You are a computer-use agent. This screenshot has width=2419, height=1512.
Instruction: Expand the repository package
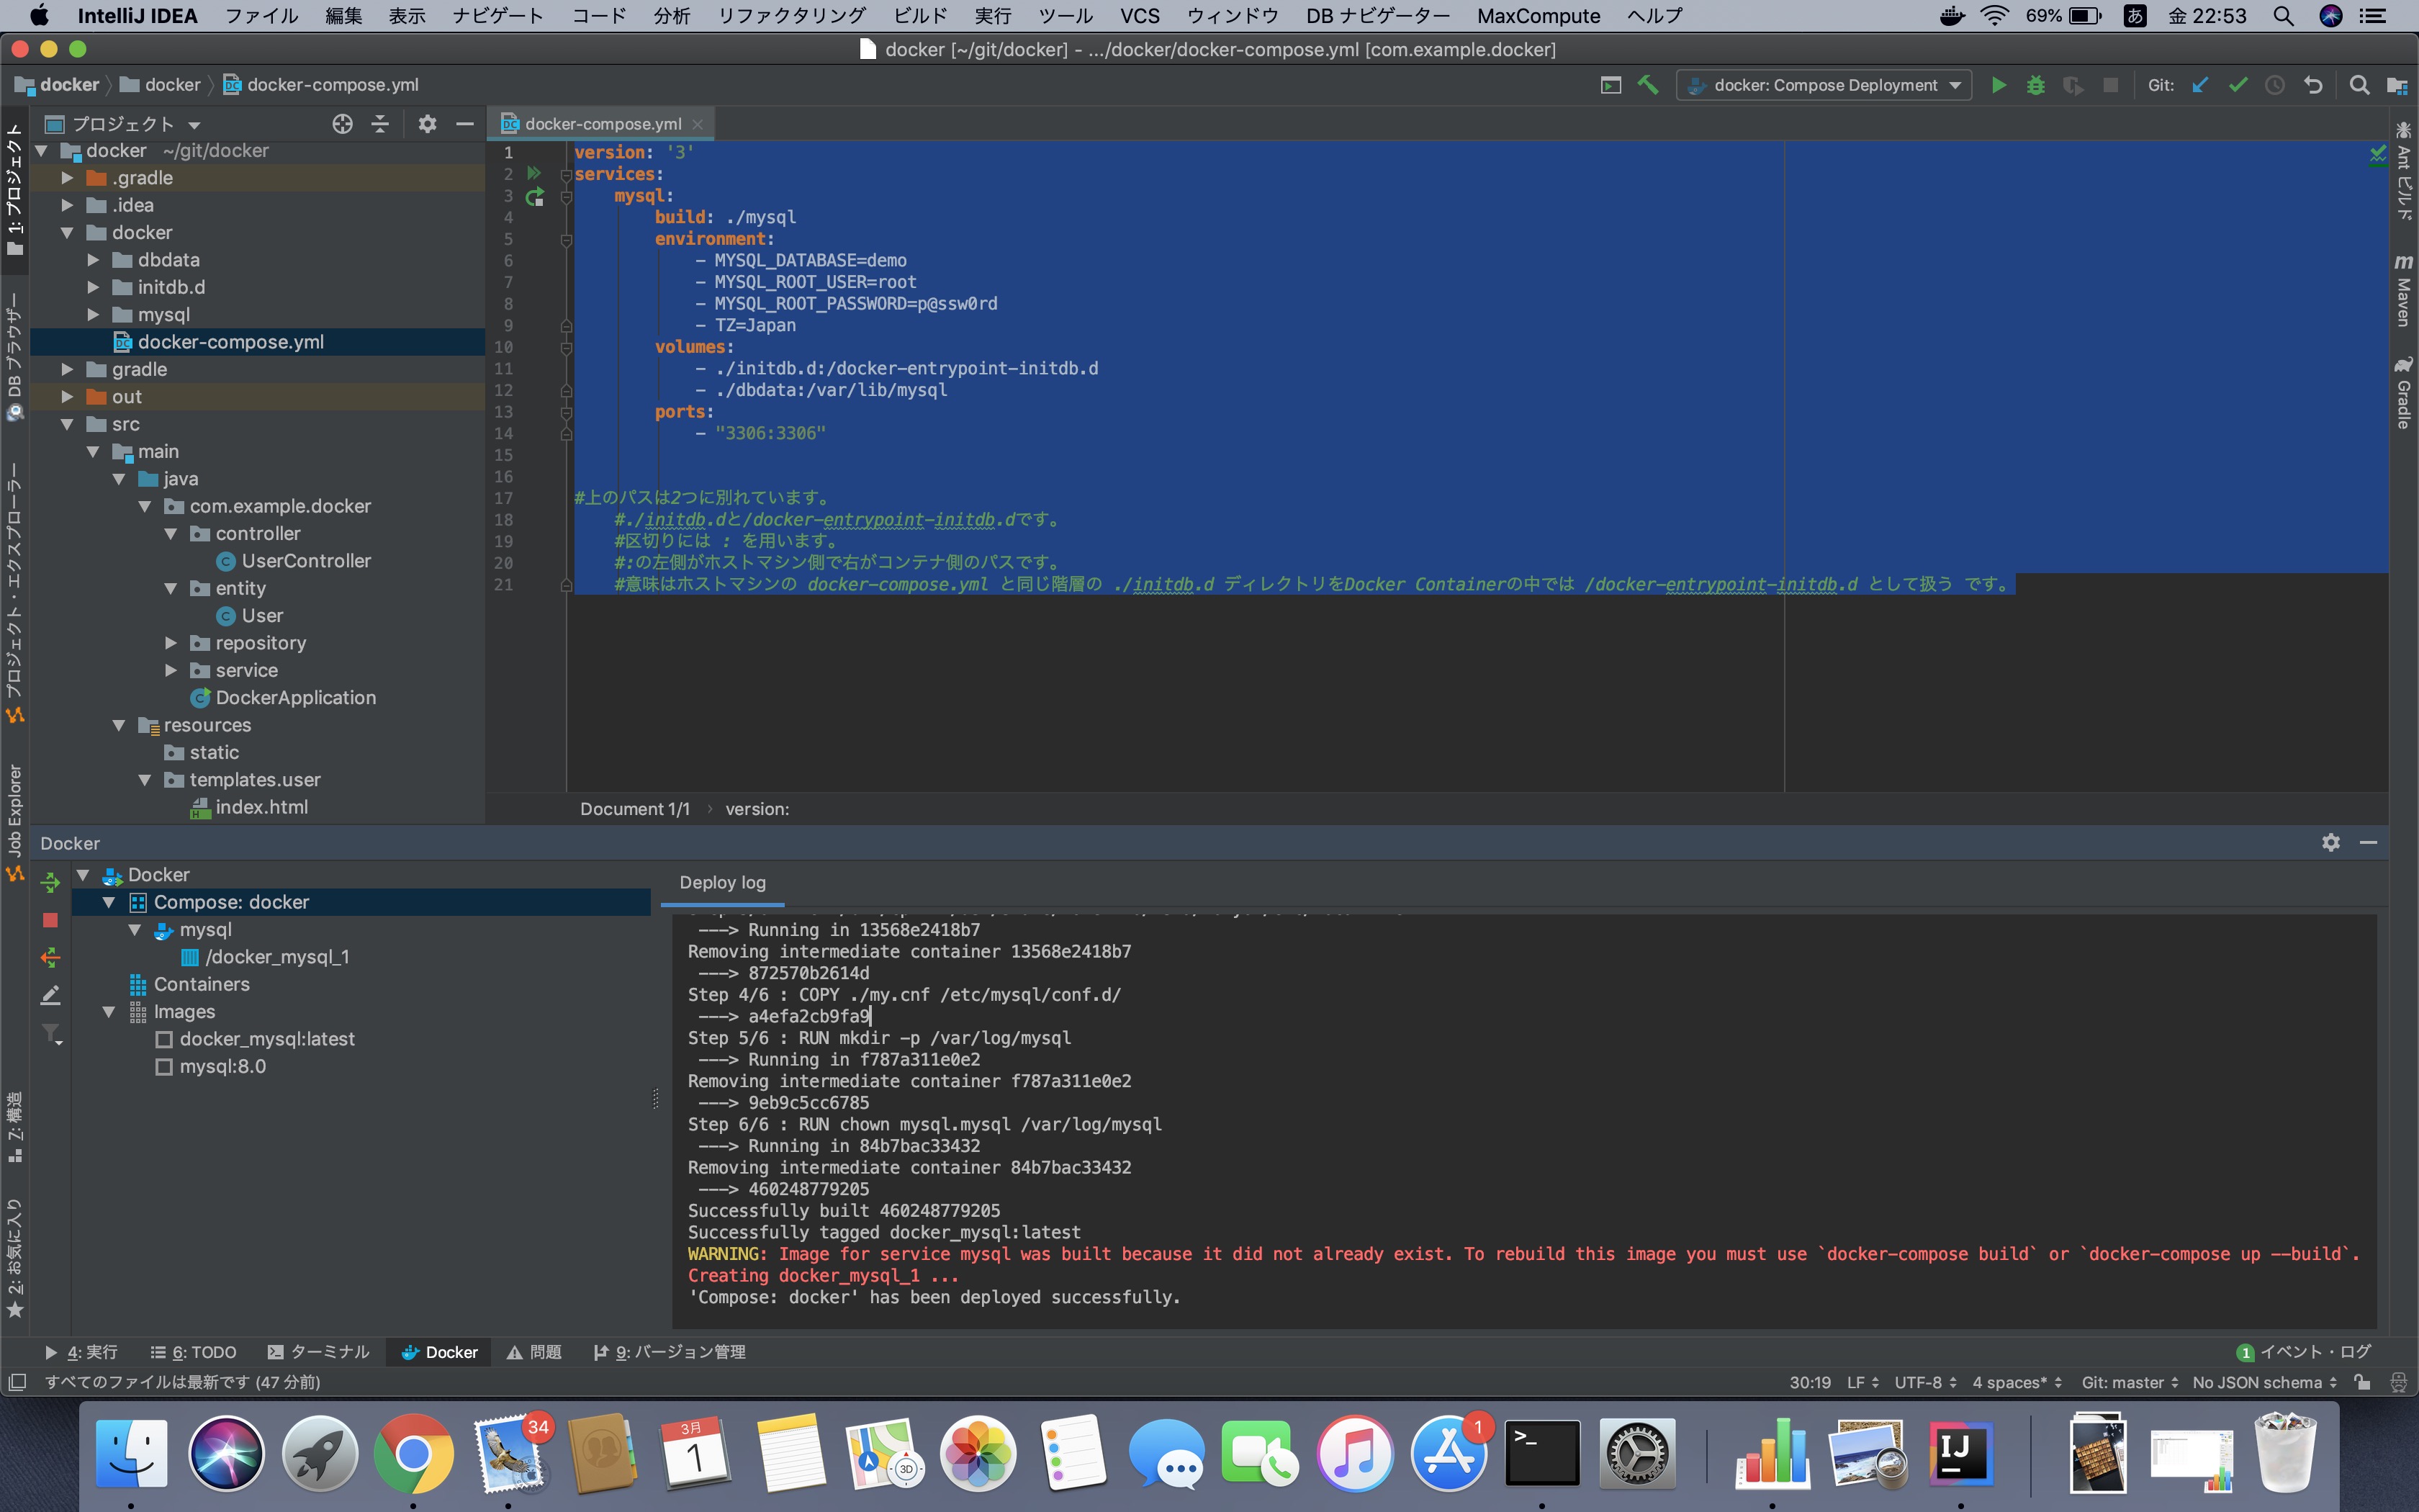tap(171, 643)
